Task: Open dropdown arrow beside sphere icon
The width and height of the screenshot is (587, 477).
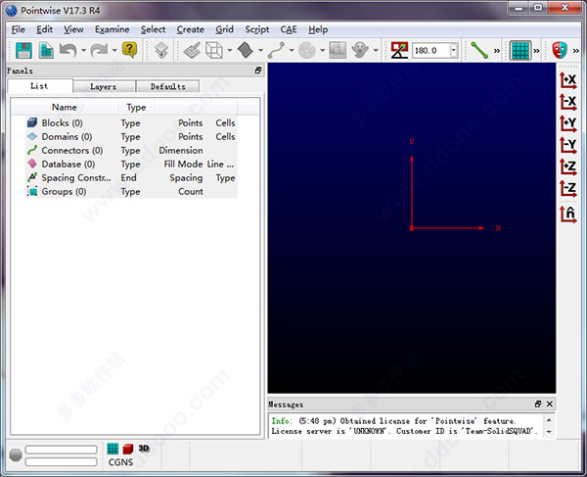Action: [x=322, y=50]
